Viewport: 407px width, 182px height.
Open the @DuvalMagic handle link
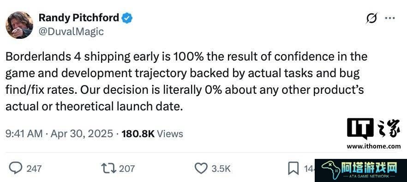[71, 32]
